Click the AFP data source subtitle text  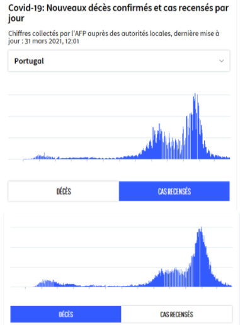tap(113, 37)
